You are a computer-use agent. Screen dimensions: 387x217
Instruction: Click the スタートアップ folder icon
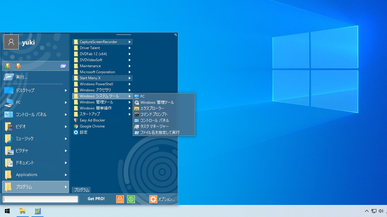coord(76,114)
